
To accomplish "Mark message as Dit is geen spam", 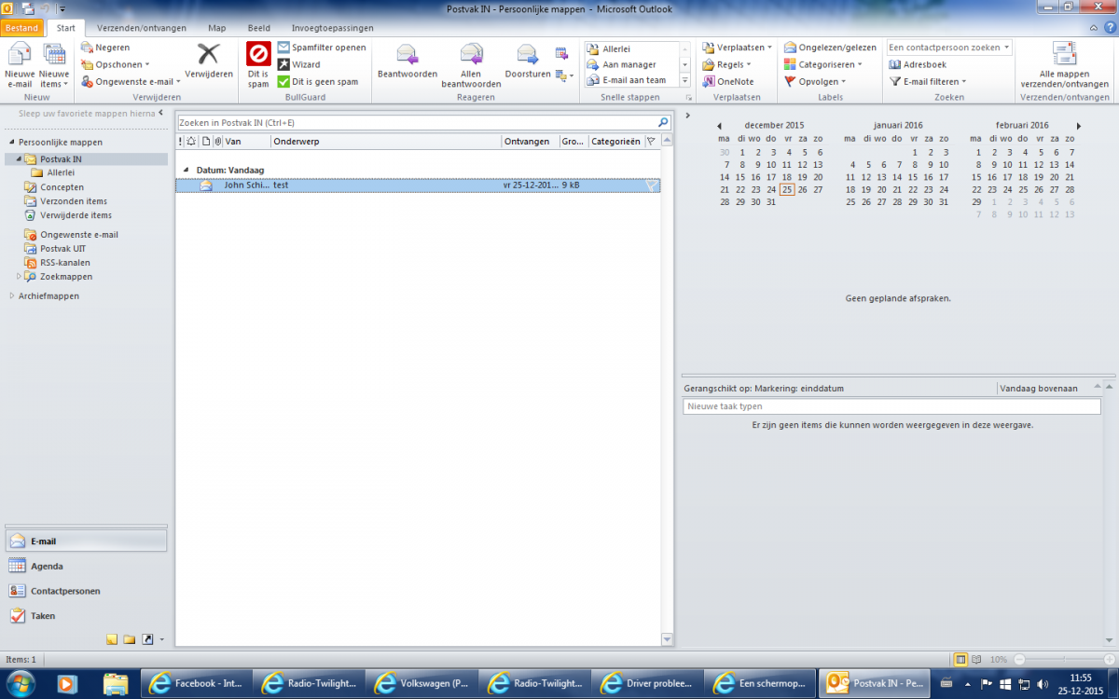I will click(318, 81).
